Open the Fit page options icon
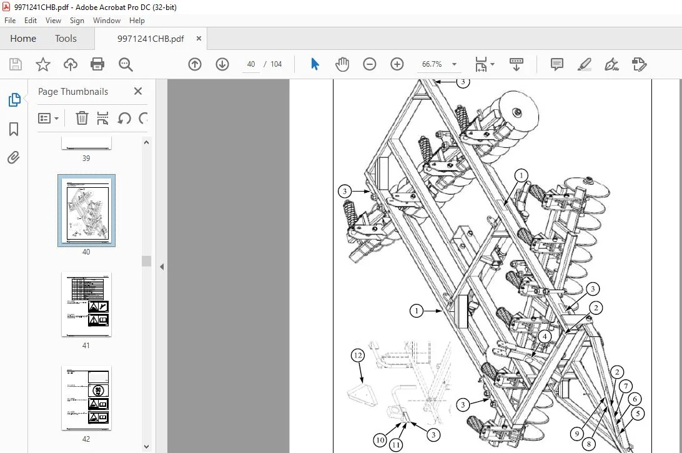Viewport: 682px width, 453px height. click(481, 64)
